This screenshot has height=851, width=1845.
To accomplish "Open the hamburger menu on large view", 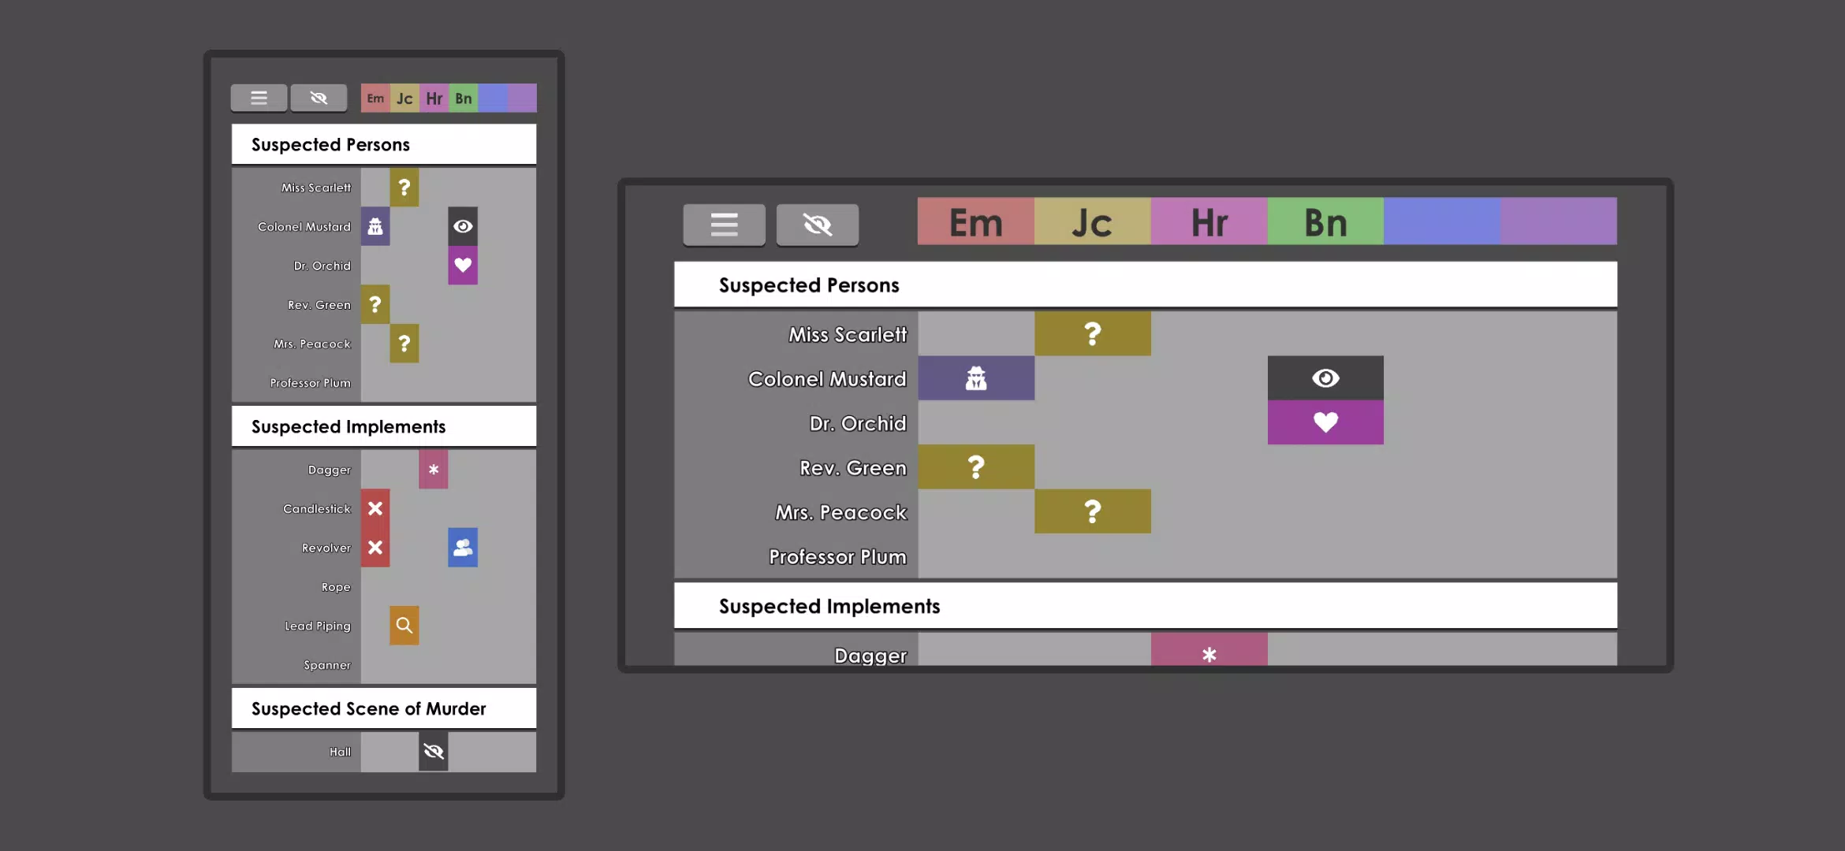I will click(724, 223).
